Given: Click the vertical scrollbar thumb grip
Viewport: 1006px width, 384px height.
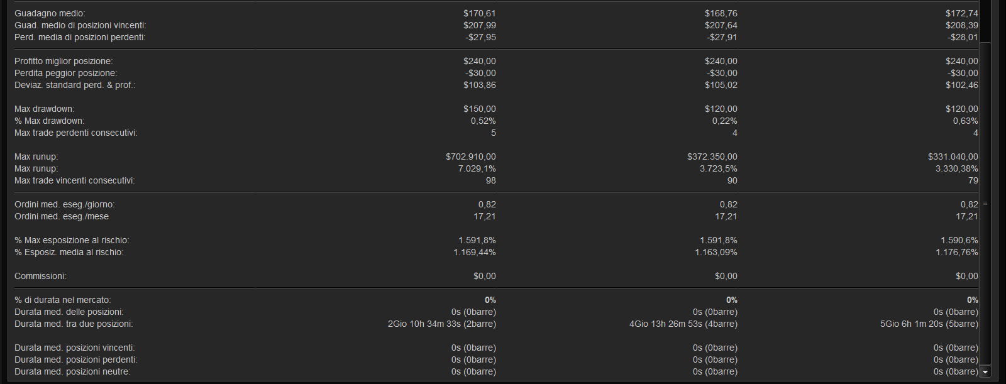Looking at the screenshot, I should tap(985, 204).
